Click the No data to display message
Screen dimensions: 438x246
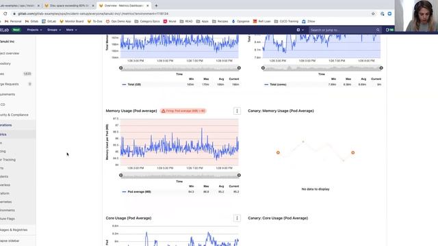(315, 189)
